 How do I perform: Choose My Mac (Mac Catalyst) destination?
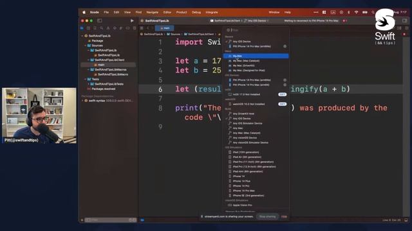click(x=256, y=61)
